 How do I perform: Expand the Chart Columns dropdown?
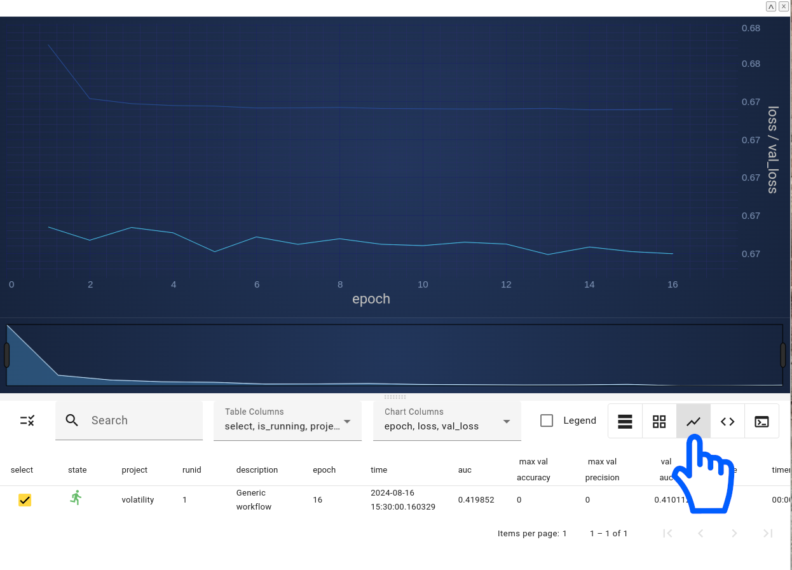447,421
